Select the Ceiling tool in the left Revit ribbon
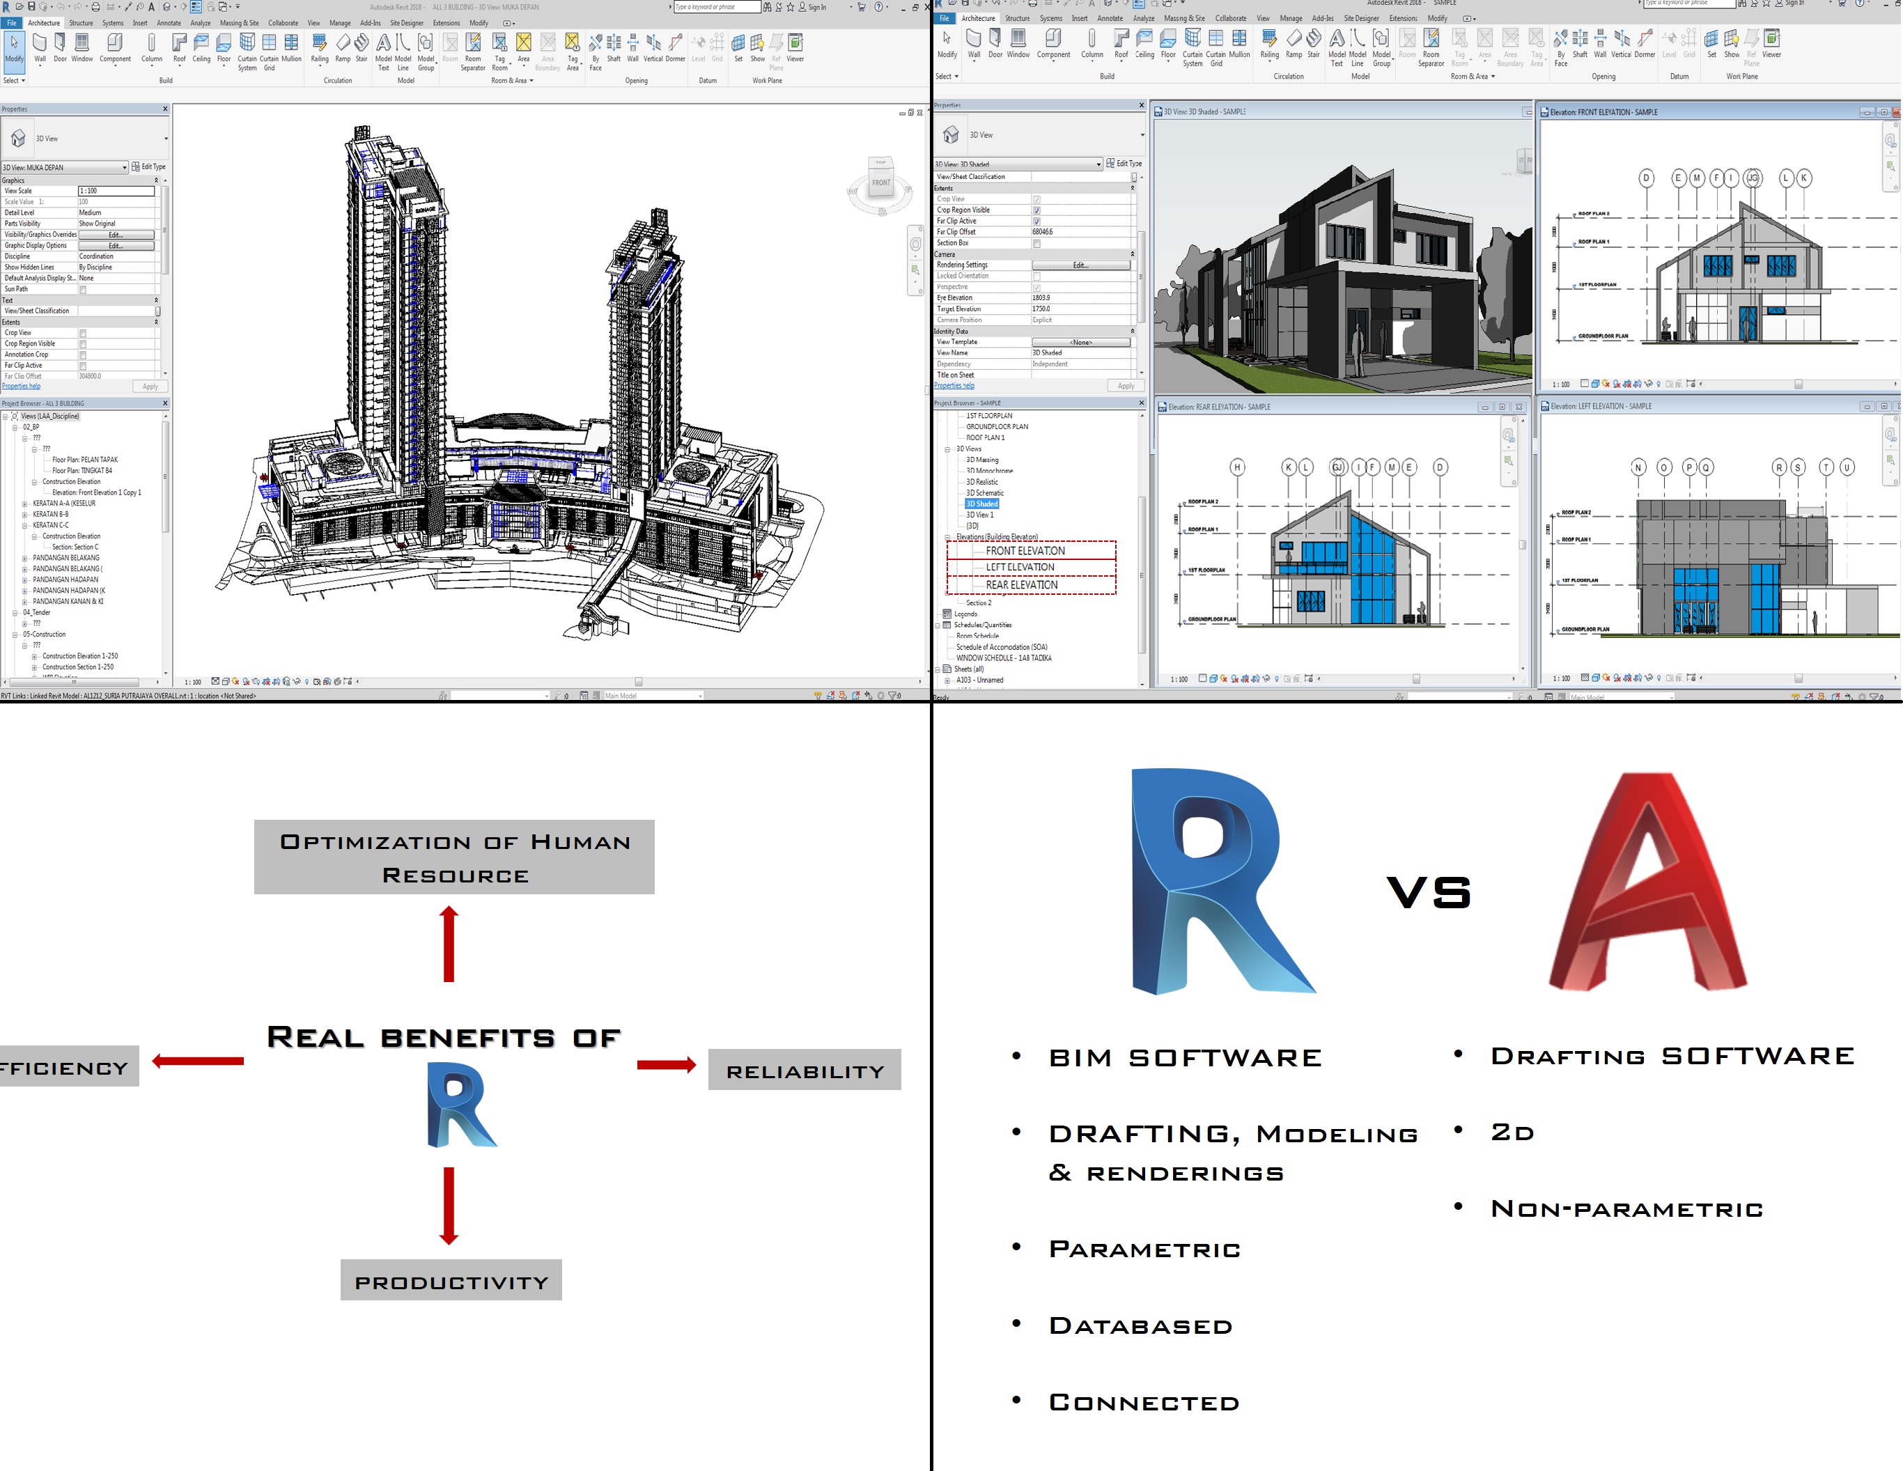The width and height of the screenshot is (1903, 1471). [x=201, y=48]
